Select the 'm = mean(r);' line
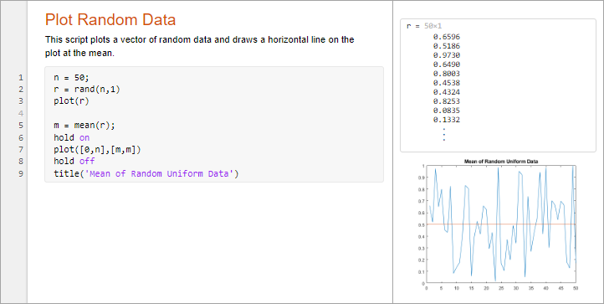 [84, 126]
